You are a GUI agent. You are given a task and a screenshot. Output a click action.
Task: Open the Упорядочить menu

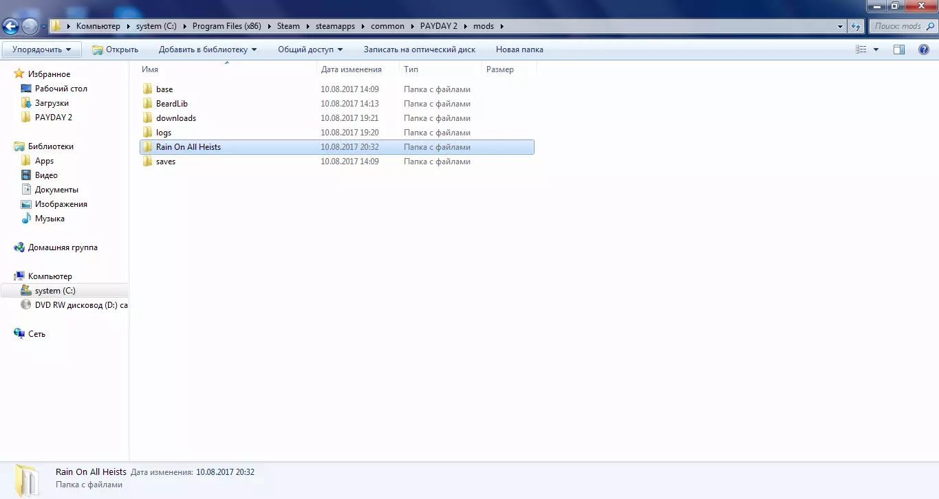click(42, 49)
